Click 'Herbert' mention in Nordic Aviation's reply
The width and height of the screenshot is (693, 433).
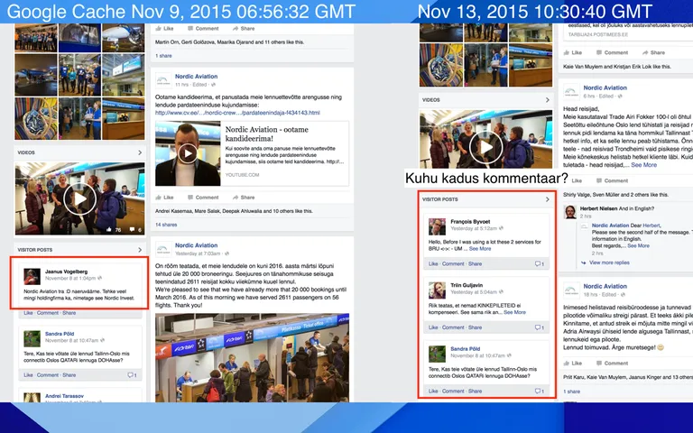pos(651,226)
